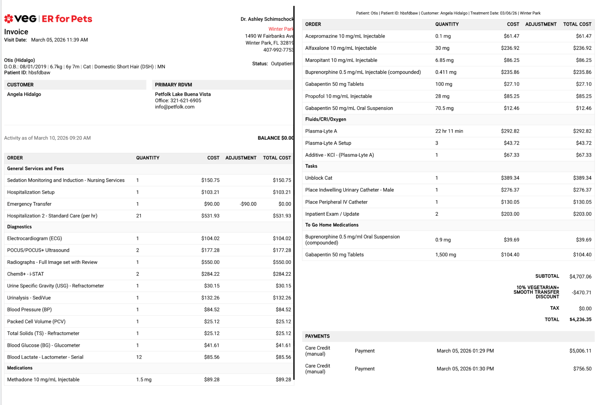
Task: Click the Vegetarian Smooth Transfer discount amount
Action: pyautogui.click(x=581, y=293)
